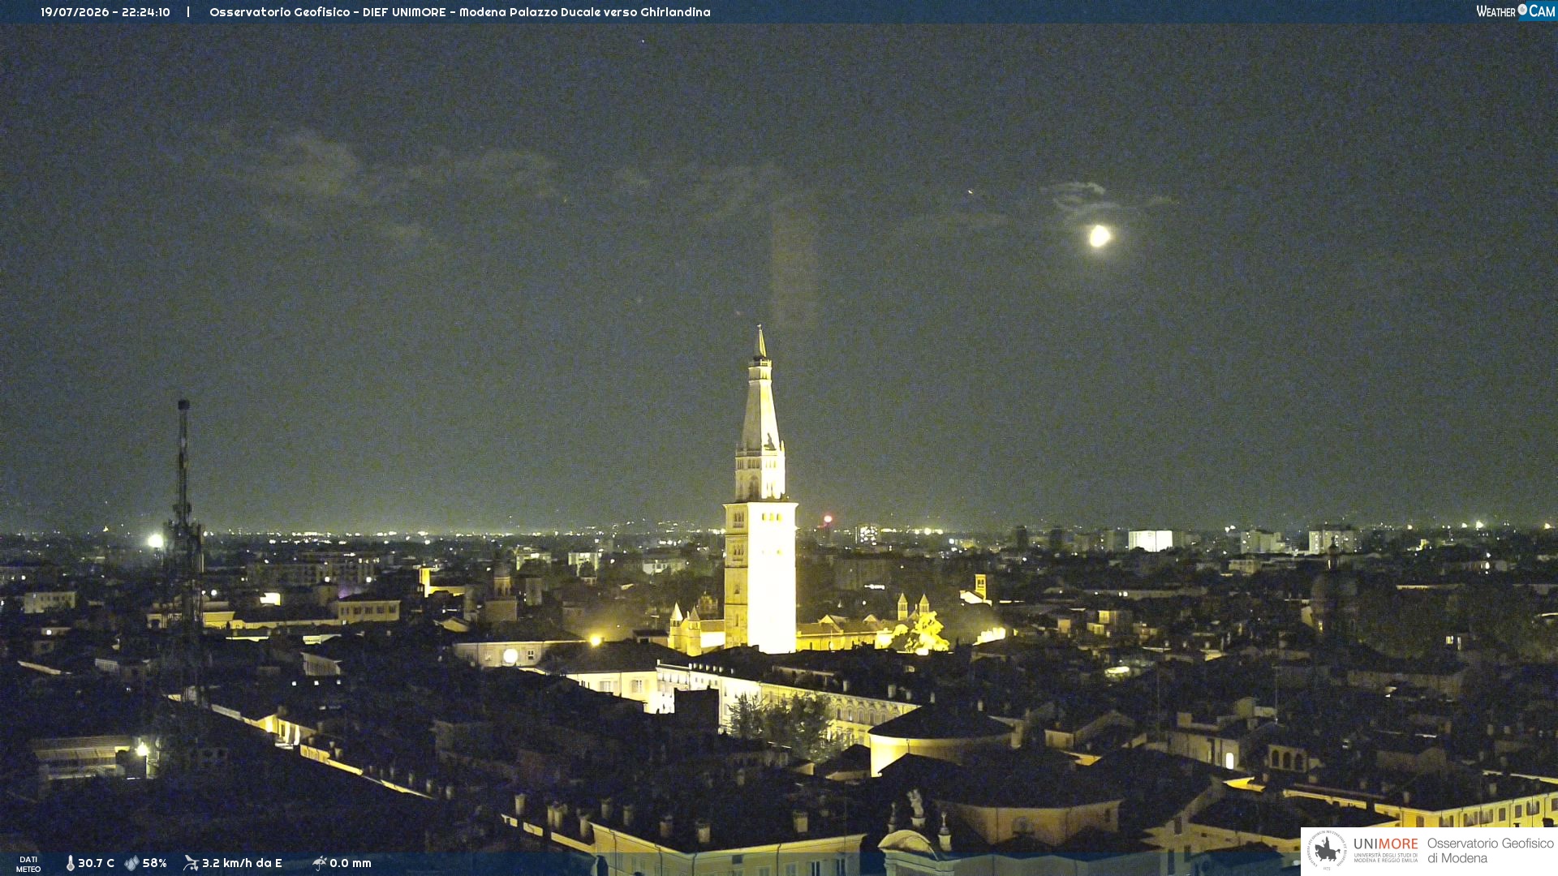The width and height of the screenshot is (1558, 876).
Task: Select the rainfall value "0.0 mm"
Action: click(351, 863)
